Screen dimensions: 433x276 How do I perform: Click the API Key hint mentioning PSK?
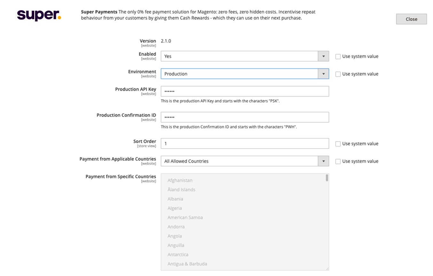click(220, 101)
